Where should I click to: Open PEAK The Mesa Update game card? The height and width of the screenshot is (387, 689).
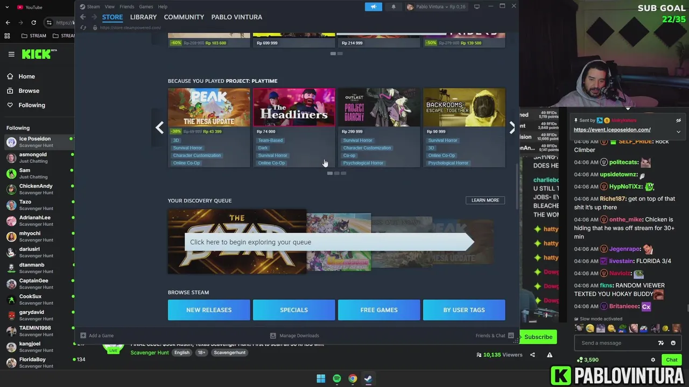click(209, 127)
